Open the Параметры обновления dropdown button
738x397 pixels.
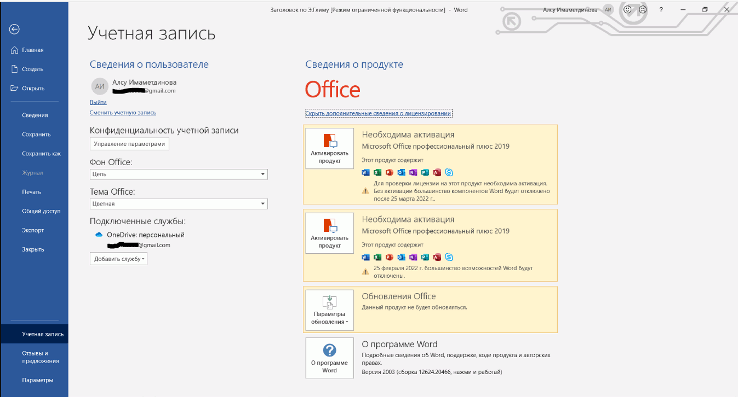click(329, 310)
